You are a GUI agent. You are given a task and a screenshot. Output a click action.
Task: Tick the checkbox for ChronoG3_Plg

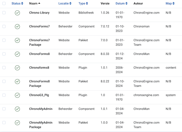(x=4, y=95)
